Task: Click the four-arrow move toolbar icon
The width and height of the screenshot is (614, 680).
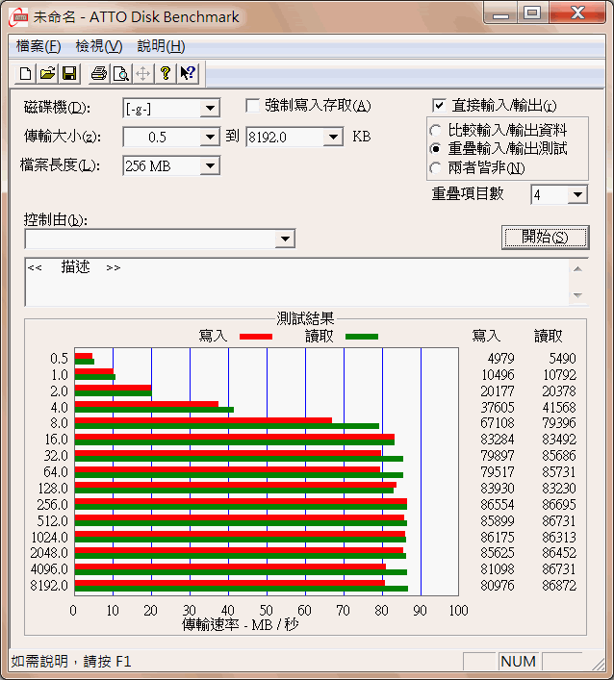Action: tap(143, 73)
